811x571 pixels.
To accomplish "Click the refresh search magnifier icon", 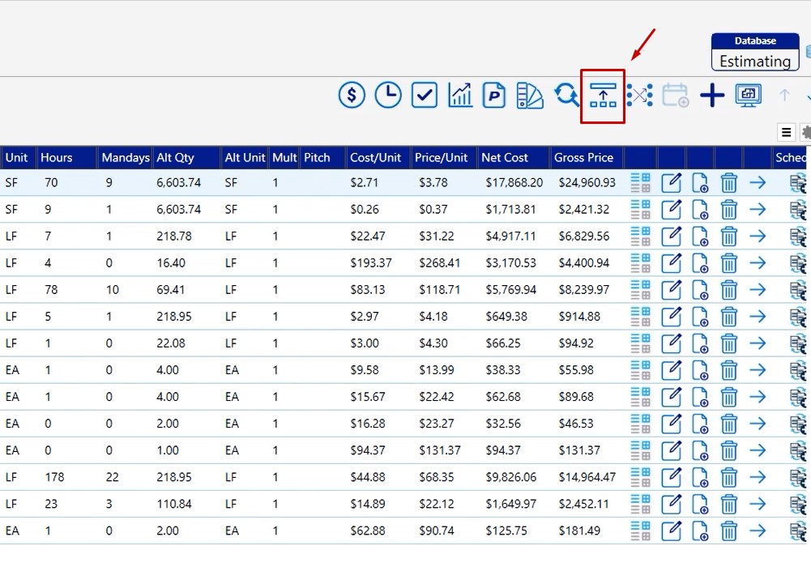I will (566, 96).
